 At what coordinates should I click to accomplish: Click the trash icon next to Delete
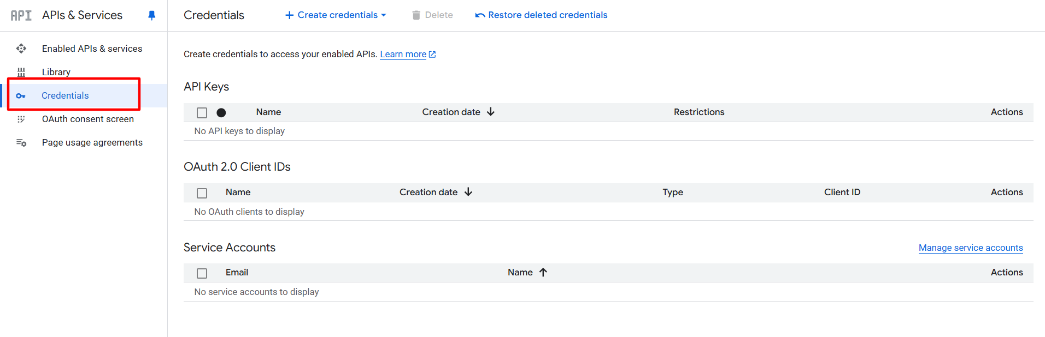(416, 15)
